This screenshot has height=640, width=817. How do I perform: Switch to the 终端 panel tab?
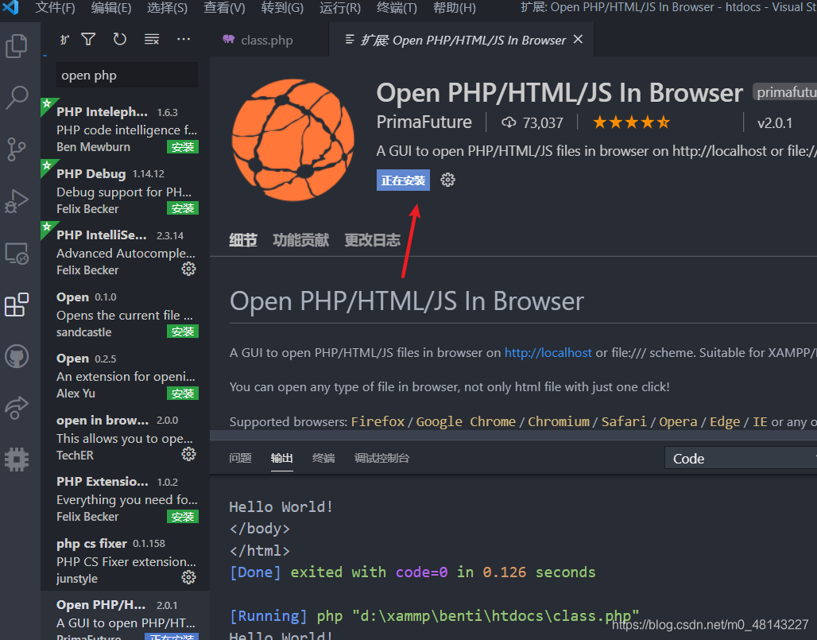(323, 458)
